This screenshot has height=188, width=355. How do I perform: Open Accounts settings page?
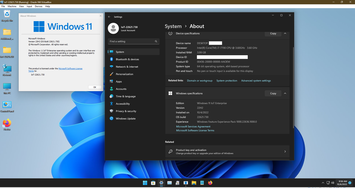point(134,89)
